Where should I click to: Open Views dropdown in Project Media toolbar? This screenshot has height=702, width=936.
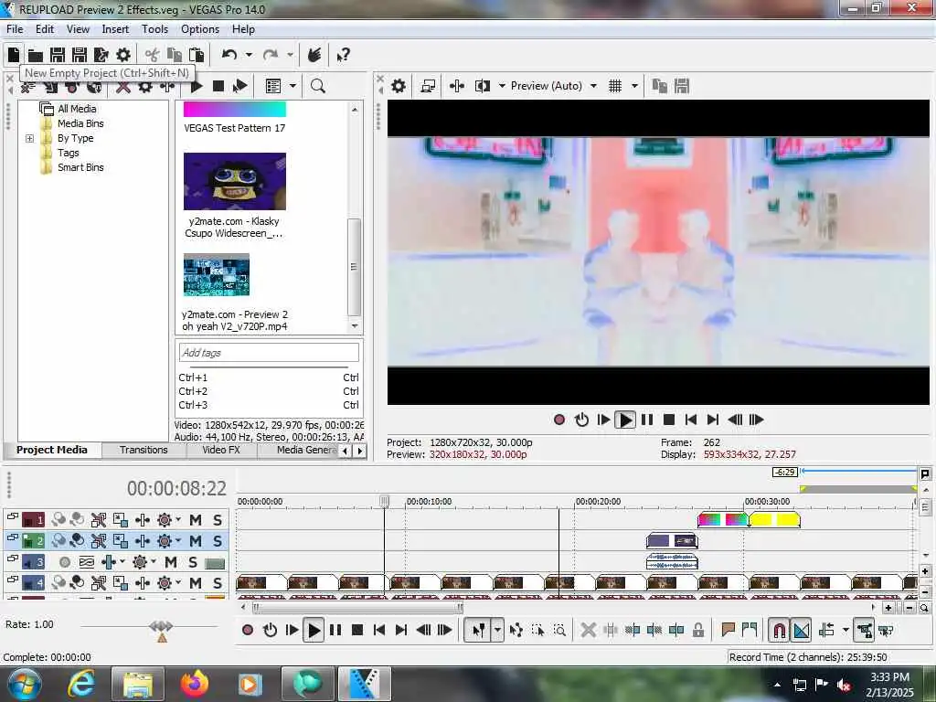[292, 87]
